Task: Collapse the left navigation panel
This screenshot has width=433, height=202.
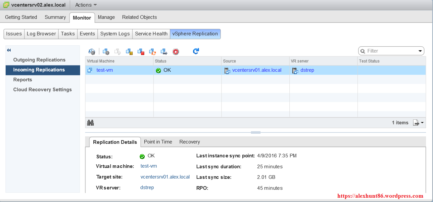Action: (9, 50)
